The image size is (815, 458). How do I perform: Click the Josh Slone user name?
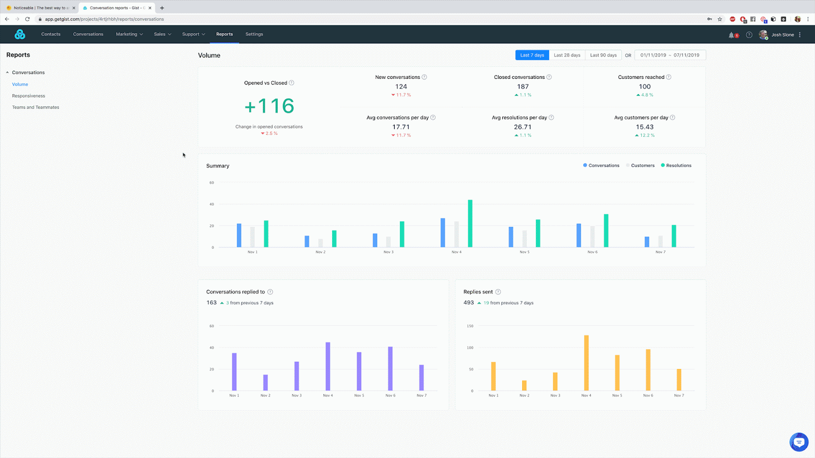[782, 35]
